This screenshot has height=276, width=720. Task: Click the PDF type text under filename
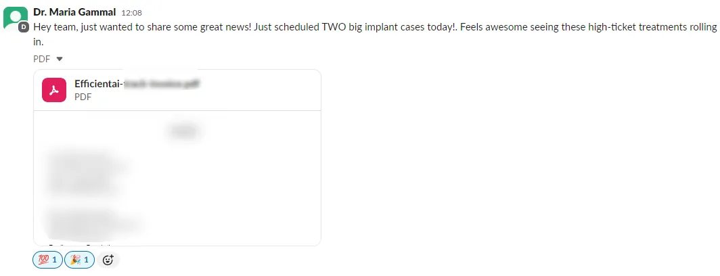point(83,97)
